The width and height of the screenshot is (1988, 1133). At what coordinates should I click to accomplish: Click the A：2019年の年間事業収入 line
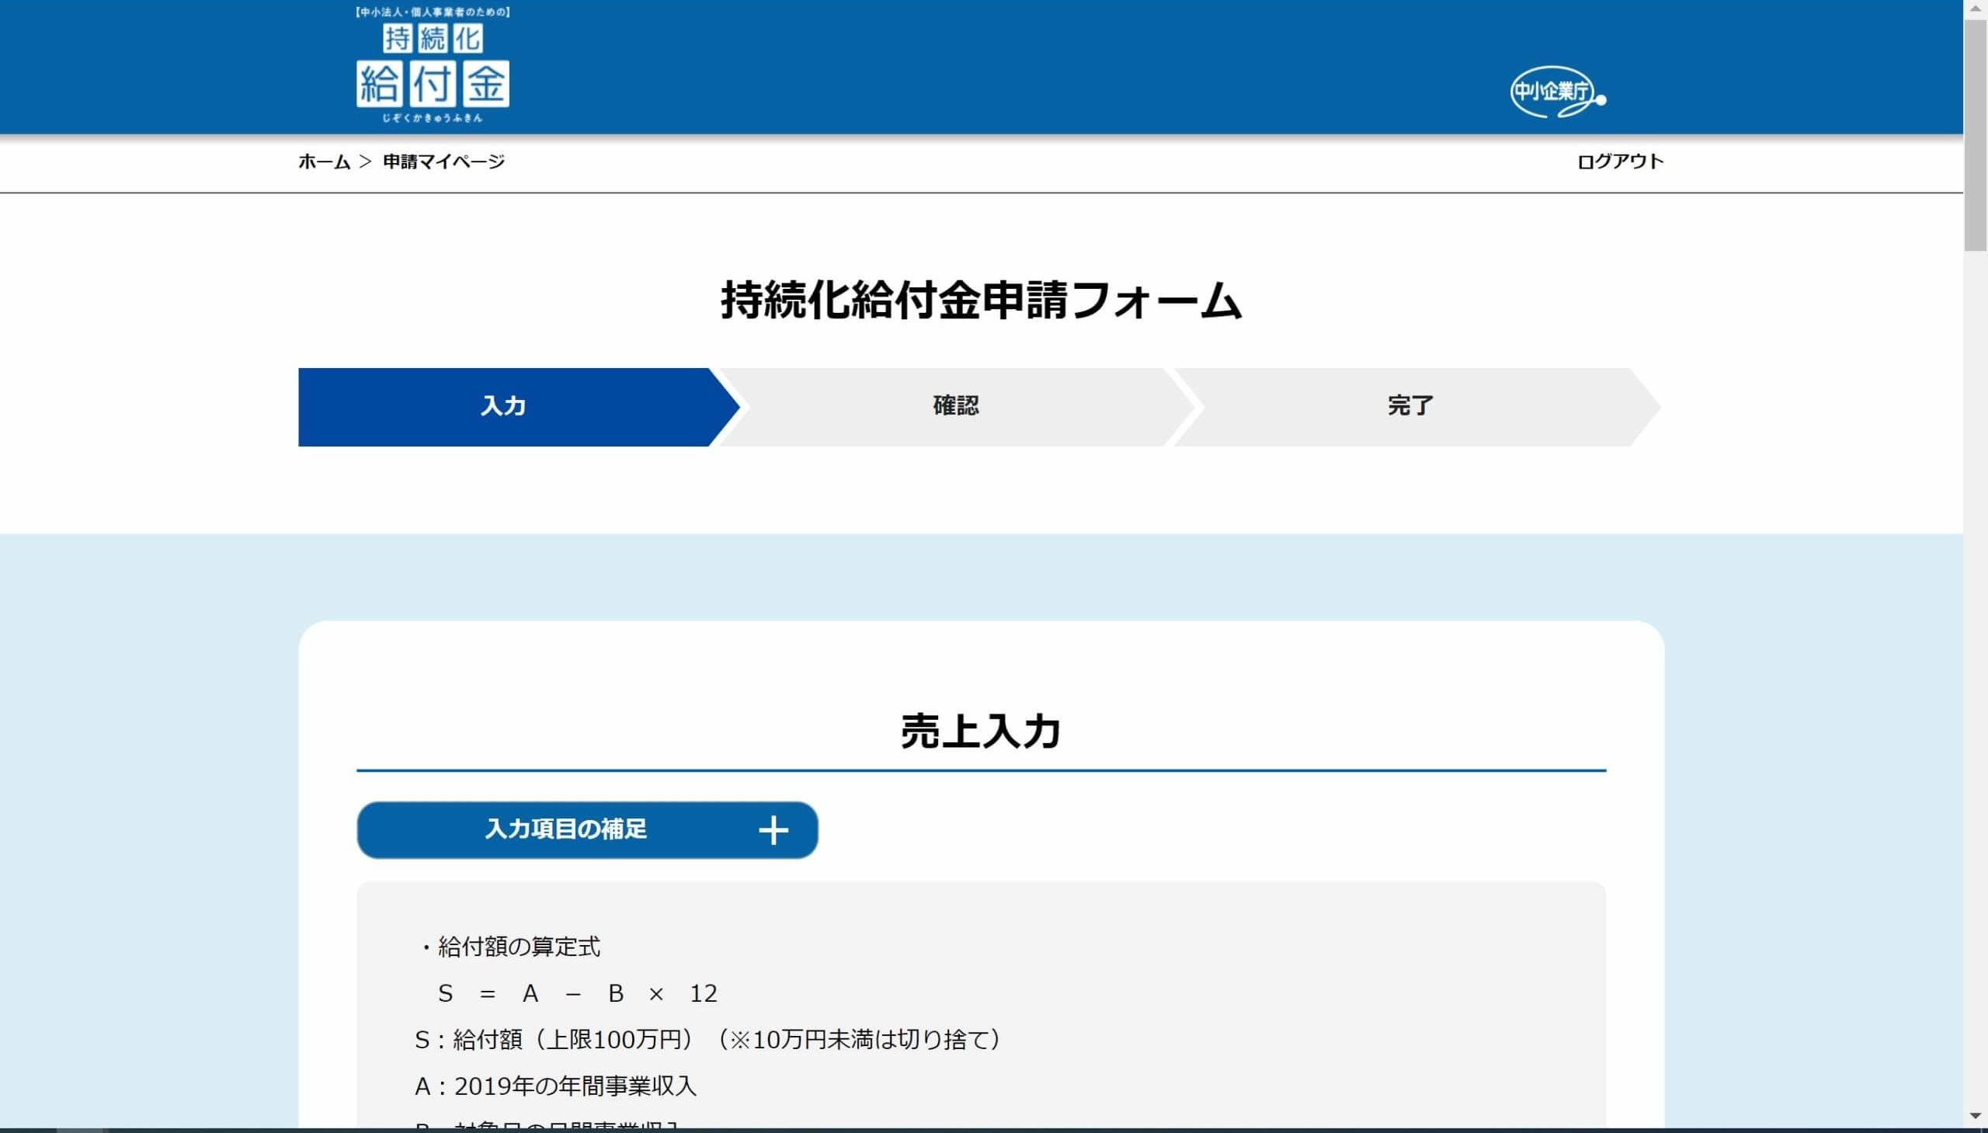pos(555,1086)
